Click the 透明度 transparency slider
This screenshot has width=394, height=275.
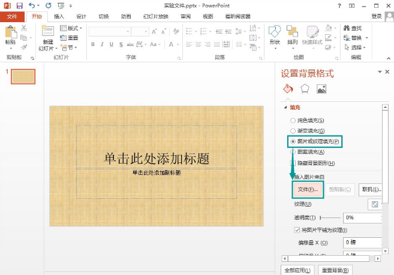pos(330,217)
